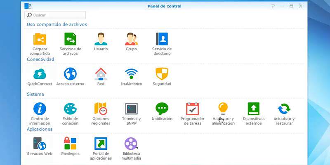Open Actualizar y restaurar

click(284, 109)
